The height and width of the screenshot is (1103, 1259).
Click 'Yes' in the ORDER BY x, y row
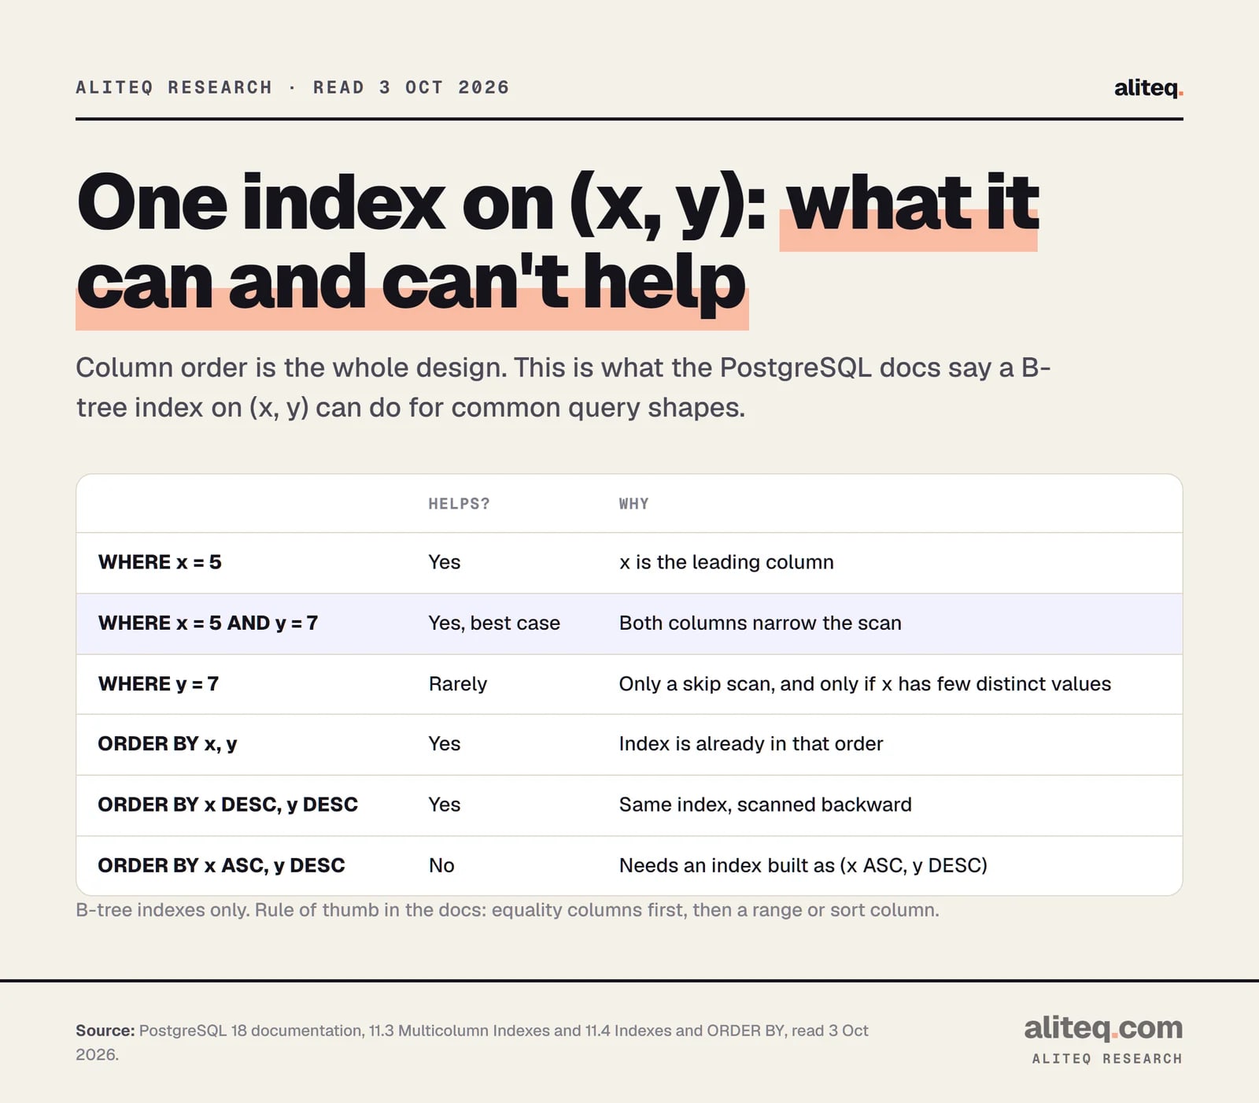445,744
